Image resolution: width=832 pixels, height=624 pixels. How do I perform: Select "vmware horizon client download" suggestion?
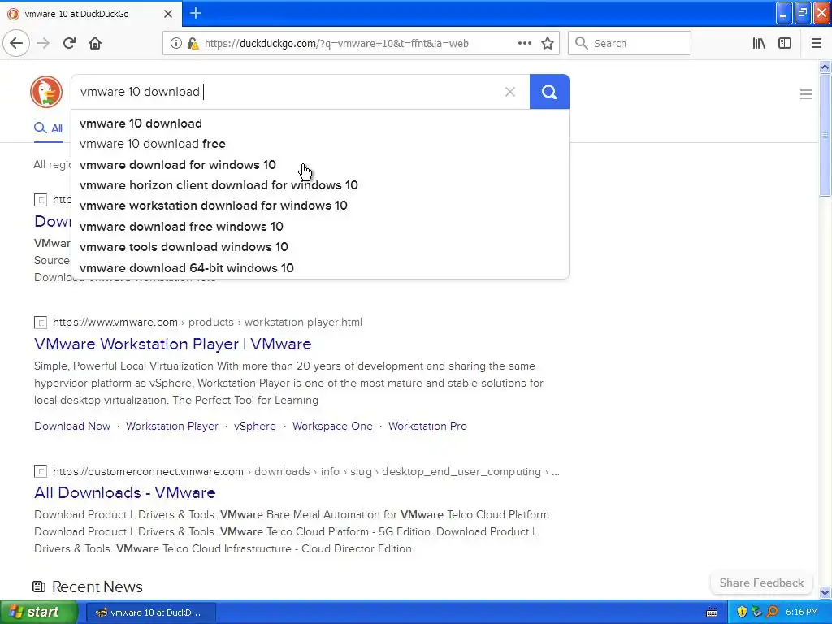click(320, 185)
